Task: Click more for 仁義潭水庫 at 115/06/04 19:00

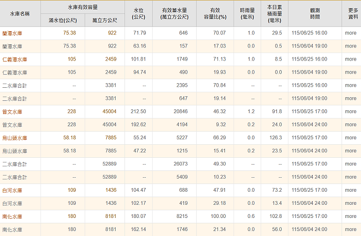Action: pyautogui.click(x=351, y=72)
